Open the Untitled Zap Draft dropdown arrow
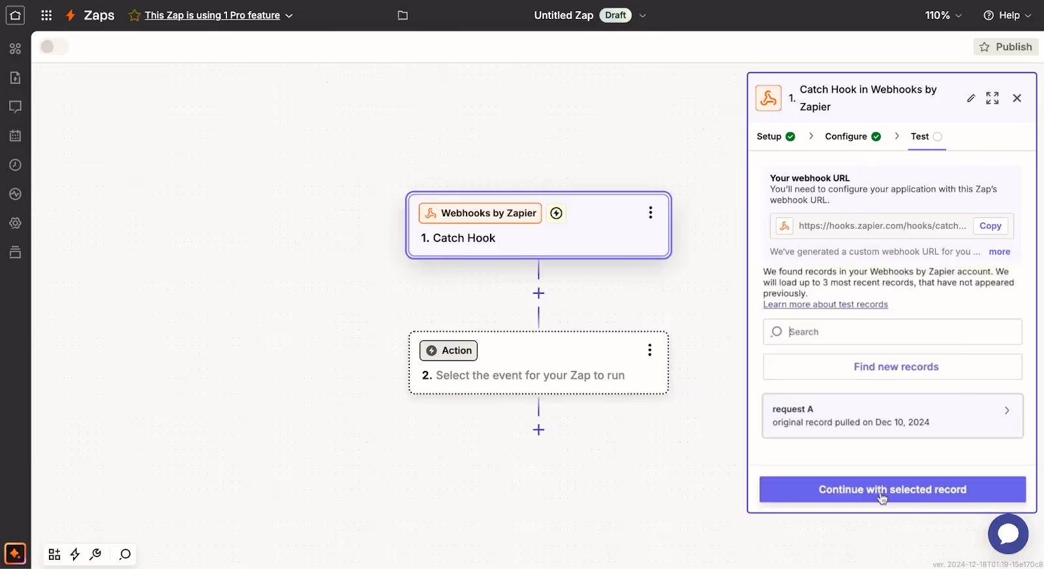 (x=642, y=16)
